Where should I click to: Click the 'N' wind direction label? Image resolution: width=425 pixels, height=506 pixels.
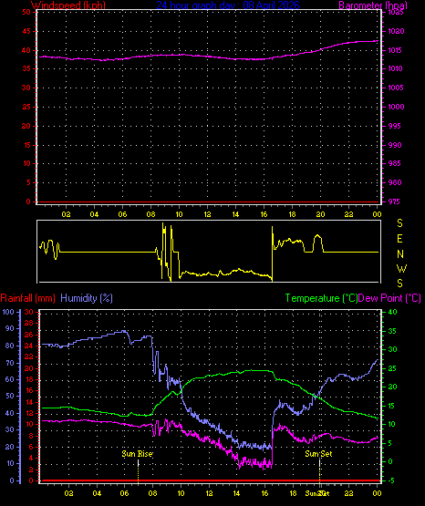coord(400,254)
